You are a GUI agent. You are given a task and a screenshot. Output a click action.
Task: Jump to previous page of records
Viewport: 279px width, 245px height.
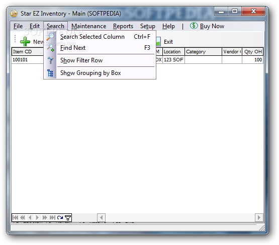(x=23, y=217)
